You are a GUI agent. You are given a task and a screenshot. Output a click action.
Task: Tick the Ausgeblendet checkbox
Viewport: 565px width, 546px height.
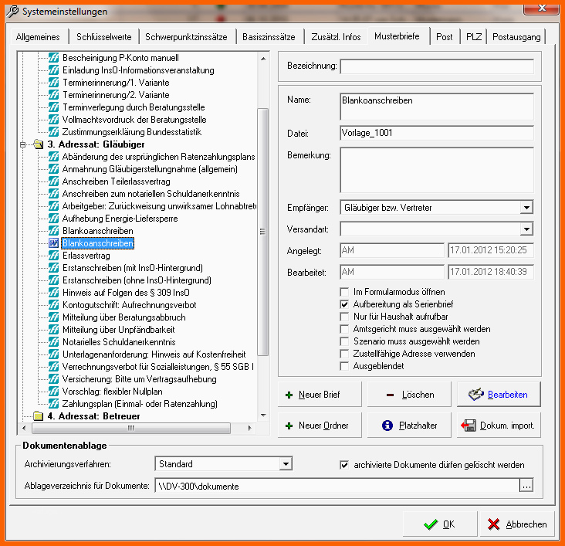(x=344, y=366)
